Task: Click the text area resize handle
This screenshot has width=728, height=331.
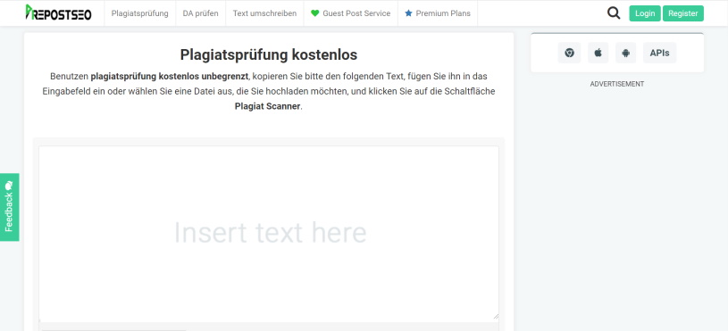Action: coord(496,316)
